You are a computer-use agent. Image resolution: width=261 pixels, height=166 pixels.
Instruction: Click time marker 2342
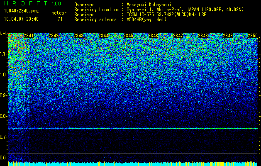tap(54, 36)
